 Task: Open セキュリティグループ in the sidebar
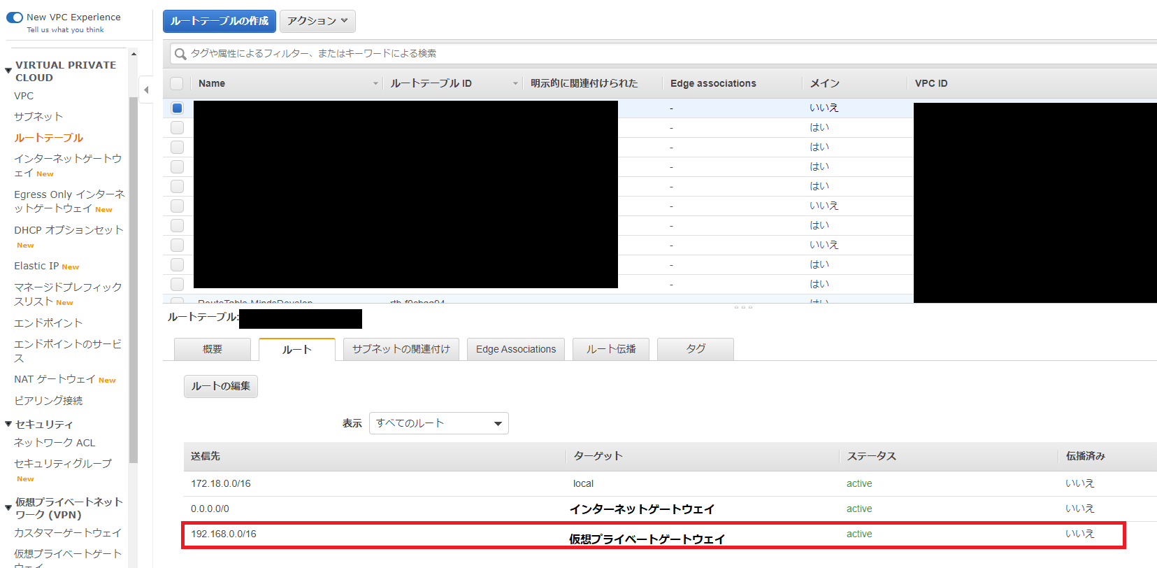coord(63,464)
